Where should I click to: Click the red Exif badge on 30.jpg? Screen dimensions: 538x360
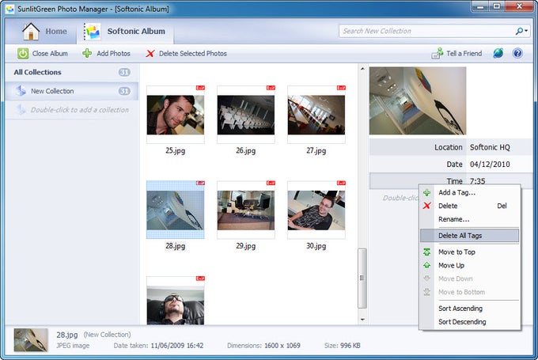[x=341, y=183]
